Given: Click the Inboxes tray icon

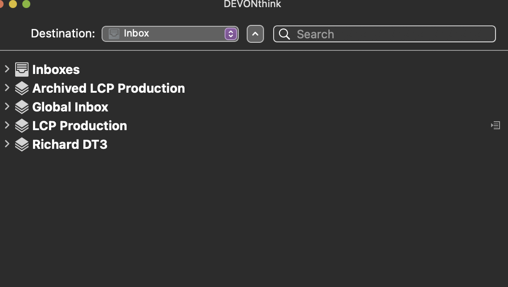Looking at the screenshot, I should pyautogui.click(x=22, y=70).
